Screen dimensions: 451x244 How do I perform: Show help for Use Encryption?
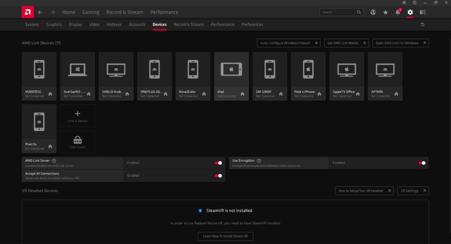pos(259,161)
